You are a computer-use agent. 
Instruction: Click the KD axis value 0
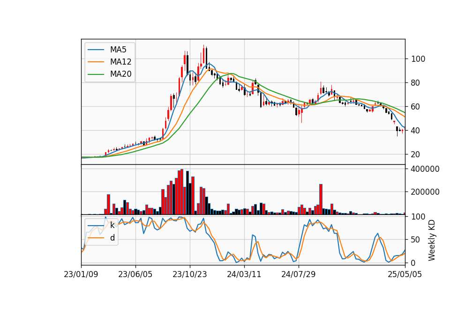coord(413,263)
